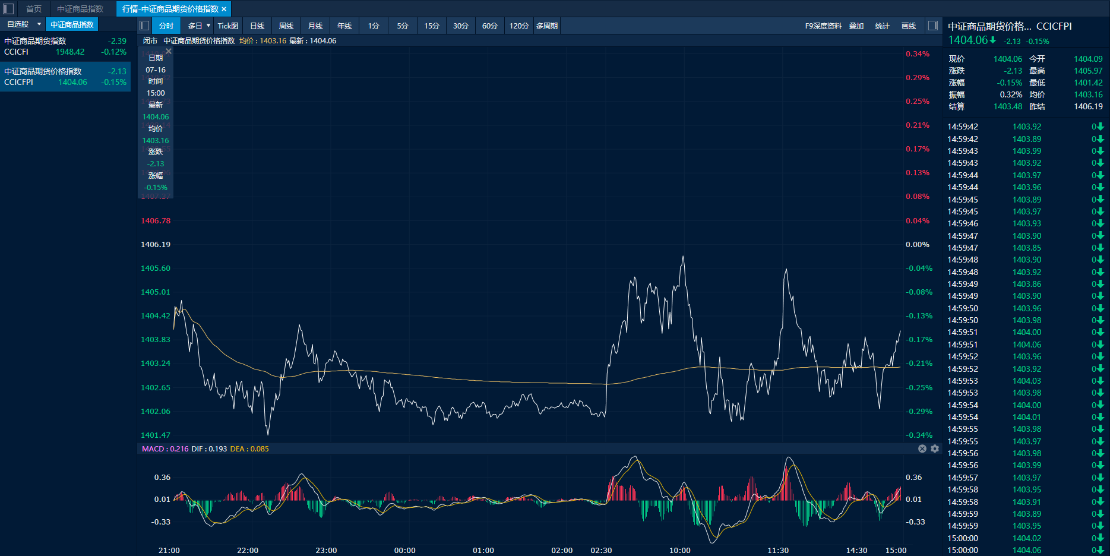The image size is (1110, 556).
Task: Click the 昨结 value 1406.19
Action: (x=1088, y=106)
